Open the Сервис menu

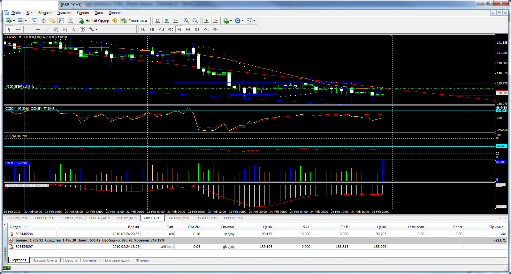(x=83, y=13)
